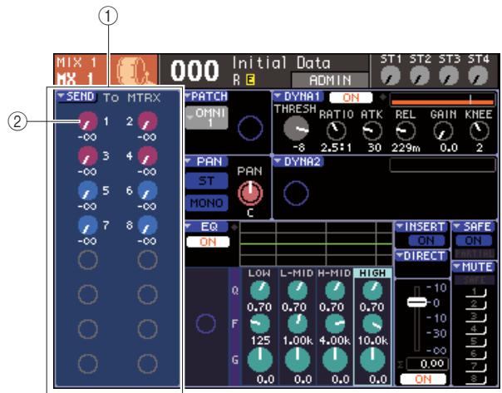Viewport: 502px width, 393px height.
Task: Click the L-MID gain knob
Action: (298, 360)
